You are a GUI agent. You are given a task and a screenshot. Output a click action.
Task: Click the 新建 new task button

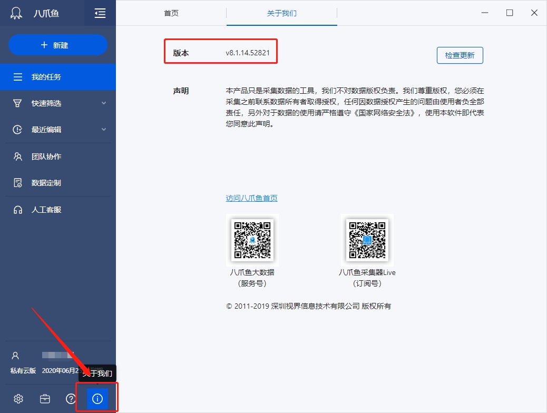(x=58, y=45)
